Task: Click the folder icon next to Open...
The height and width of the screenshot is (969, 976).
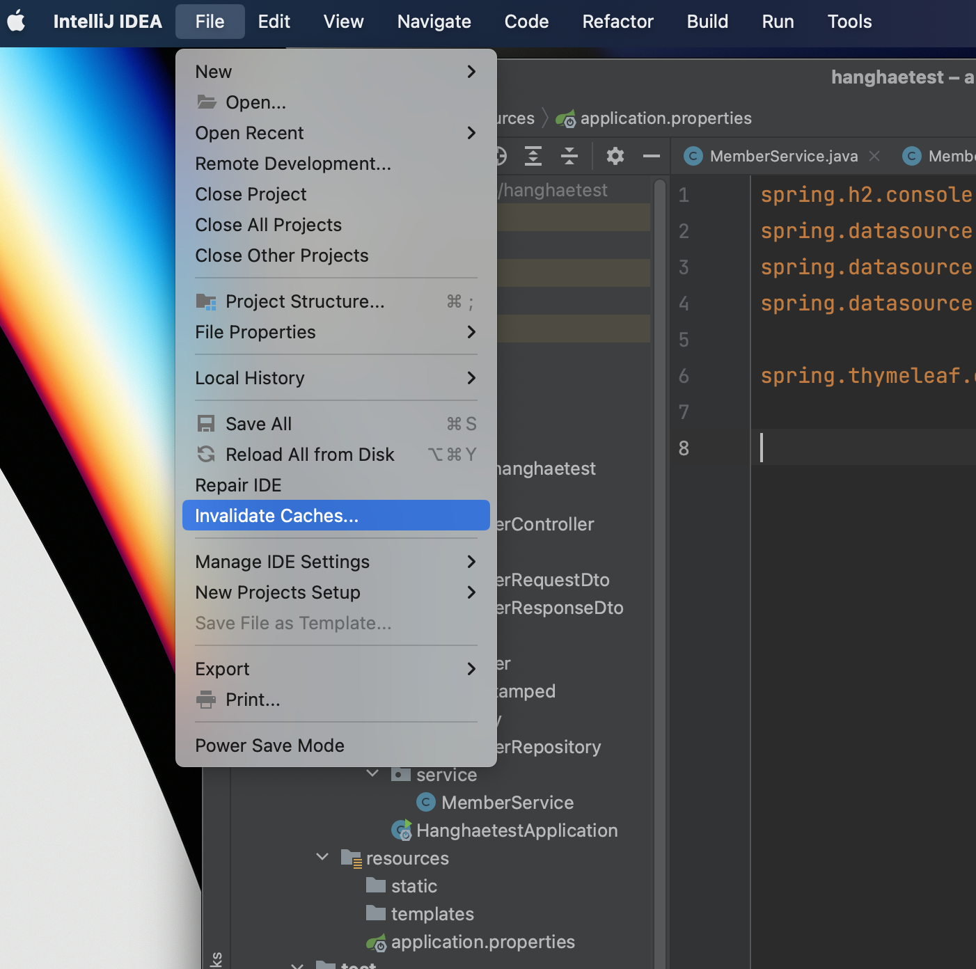Action: 207,102
